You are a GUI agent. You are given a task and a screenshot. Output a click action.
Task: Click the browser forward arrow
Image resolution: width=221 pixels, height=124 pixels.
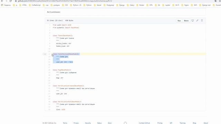pos(6,1)
